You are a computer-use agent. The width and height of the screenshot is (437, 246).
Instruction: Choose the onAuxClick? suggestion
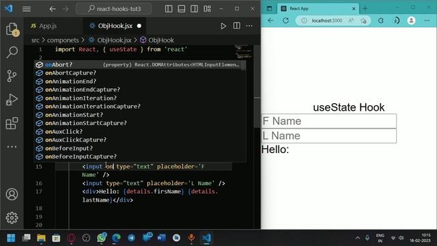pyautogui.click(x=140, y=131)
